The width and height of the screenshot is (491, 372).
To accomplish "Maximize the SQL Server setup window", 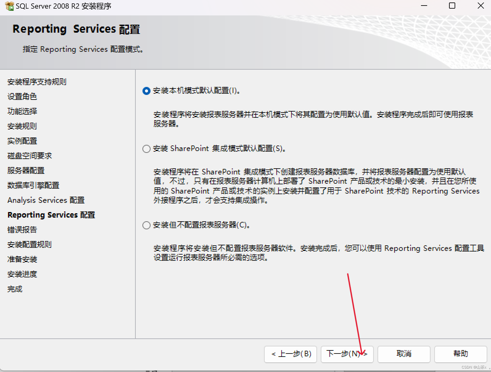I will [452, 6].
